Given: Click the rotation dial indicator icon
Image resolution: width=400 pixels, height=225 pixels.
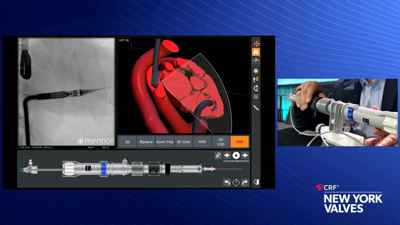Looking at the screenshot, I should click(236, 182).
